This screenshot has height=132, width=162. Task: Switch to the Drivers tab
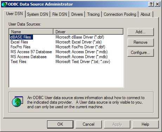pos(77,14)
